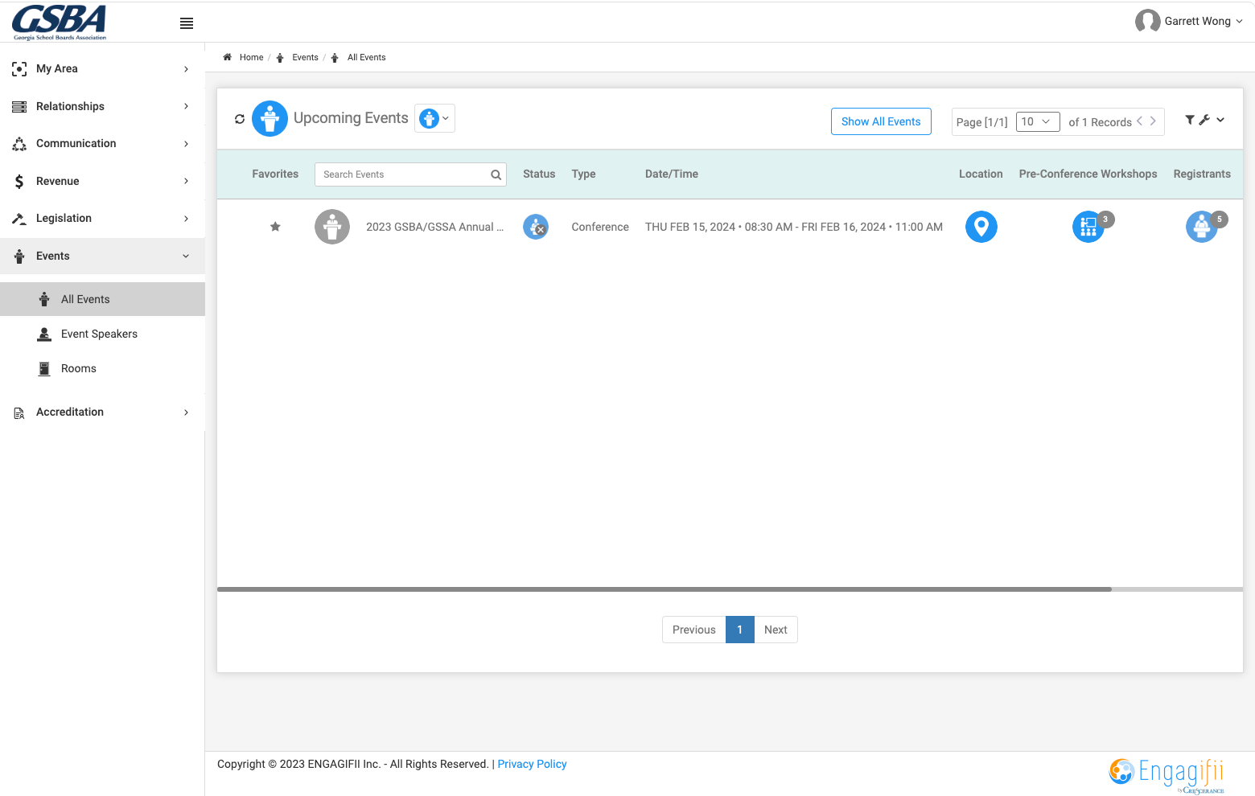1255x796 pixels.
Task: Click the horizontal table scrollbar
Action: coord(665,589)
